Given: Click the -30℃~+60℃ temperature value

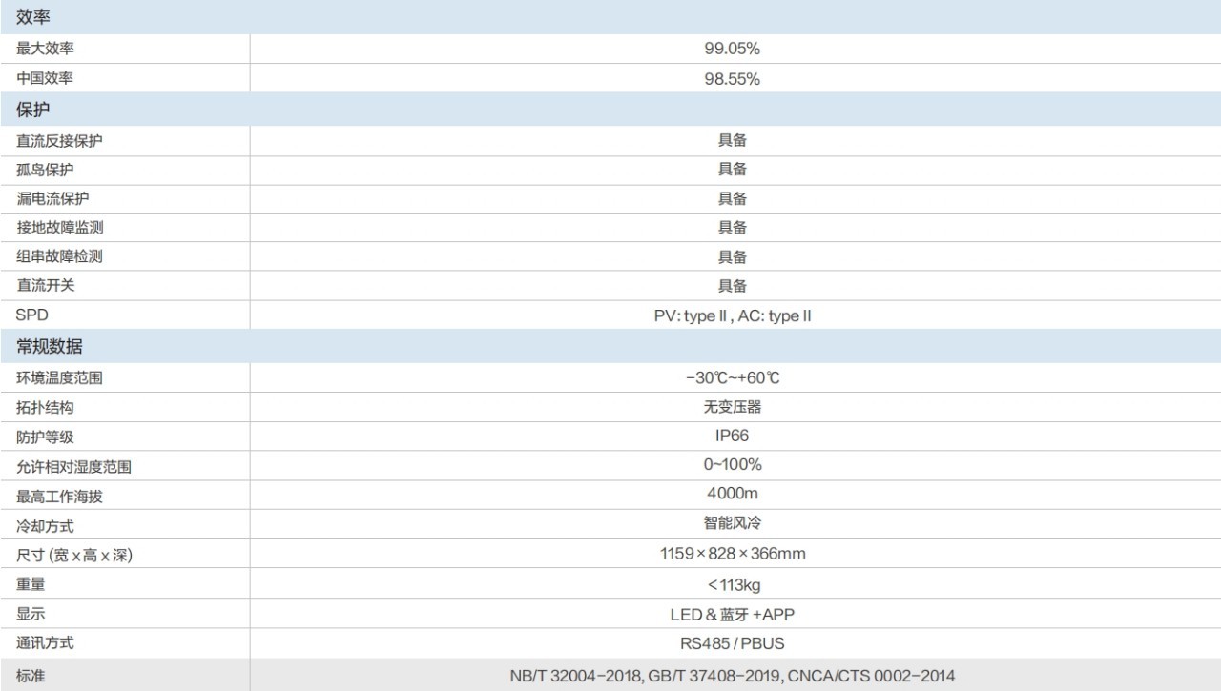Looking at the screenshot, I should point(732,377).
